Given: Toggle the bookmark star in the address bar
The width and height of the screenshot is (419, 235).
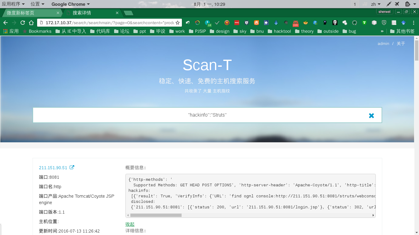Looking at the screenshot, I should click(x=177, y=23).
